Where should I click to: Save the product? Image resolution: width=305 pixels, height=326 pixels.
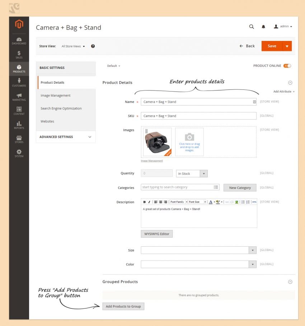coord(272,46)
